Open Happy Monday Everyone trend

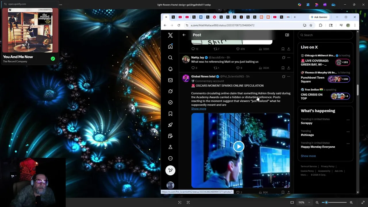(x=318, y=147)
